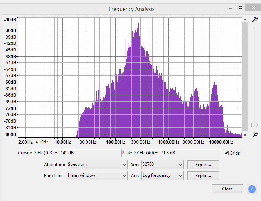Click the 100.00Hz axis label
The width and height of the screenshot is (261, 201).
point(115,142)
